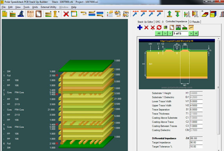Open the stack-up wizard (blue wizard hat)
The width and height of the screenshot is (224, 151).
21,14
